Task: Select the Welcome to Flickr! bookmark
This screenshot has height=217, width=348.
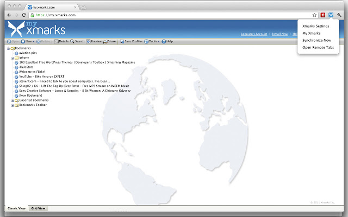Action: (32, 72)
